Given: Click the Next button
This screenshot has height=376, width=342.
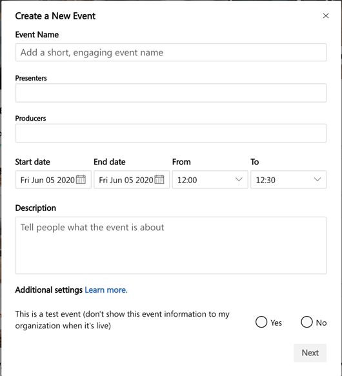Looking at the screenshot, I should pyautogui.click(x=310, y=353).
